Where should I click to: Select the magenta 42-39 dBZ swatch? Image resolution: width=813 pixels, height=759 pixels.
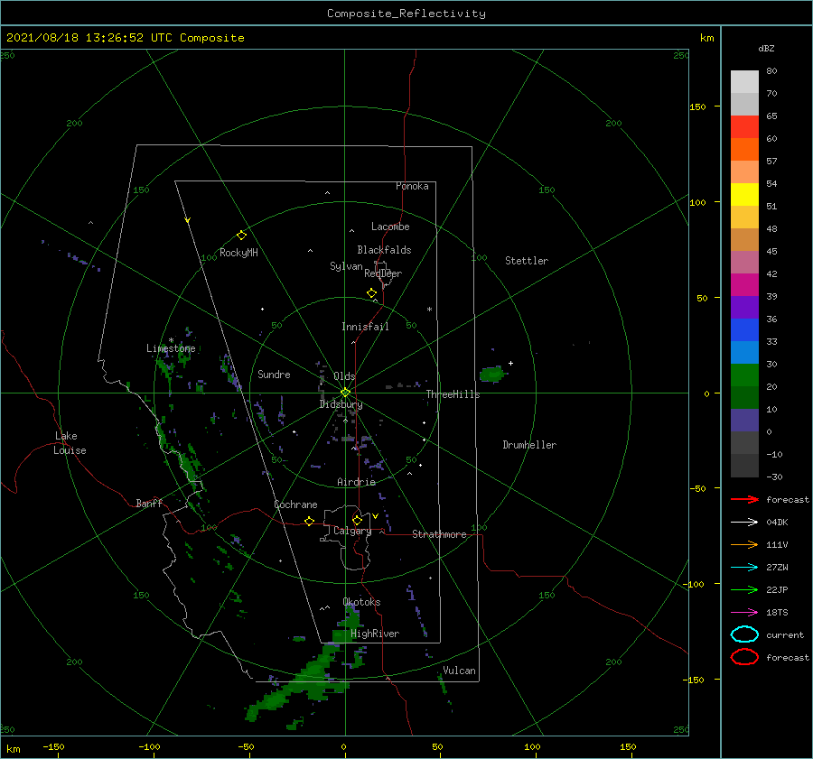pos(744,285)
